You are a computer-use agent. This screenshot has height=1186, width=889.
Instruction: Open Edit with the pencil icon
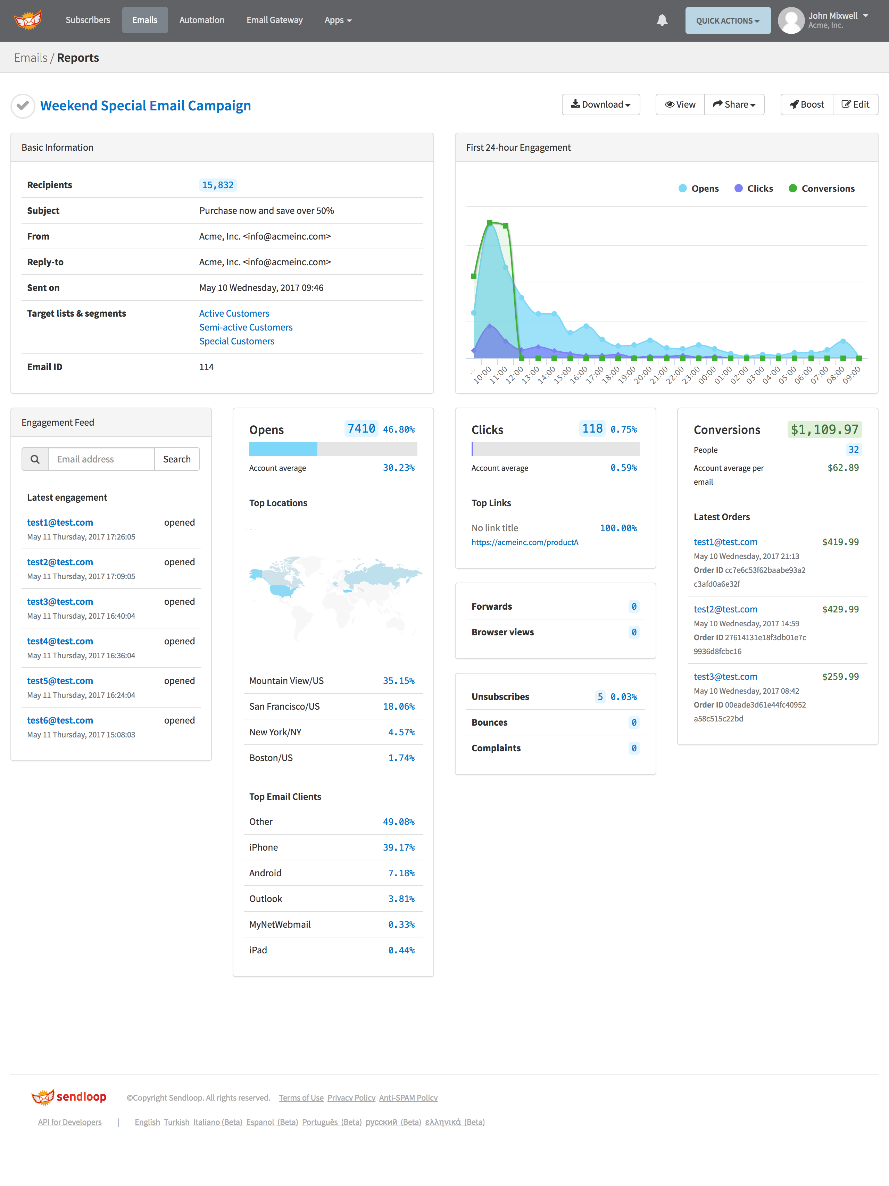(x=855, y=105)
